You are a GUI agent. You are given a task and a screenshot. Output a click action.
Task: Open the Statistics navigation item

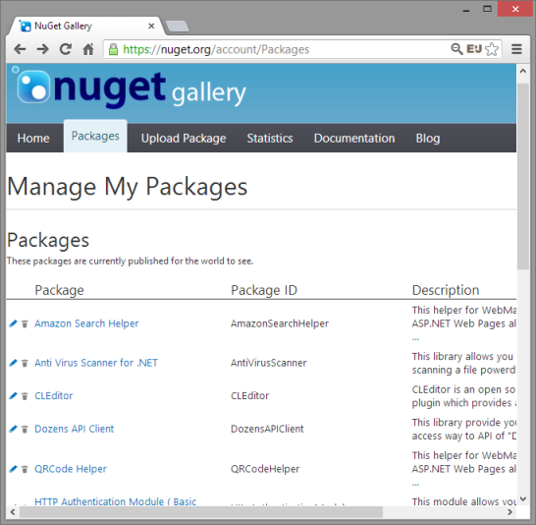pos(270,139)
